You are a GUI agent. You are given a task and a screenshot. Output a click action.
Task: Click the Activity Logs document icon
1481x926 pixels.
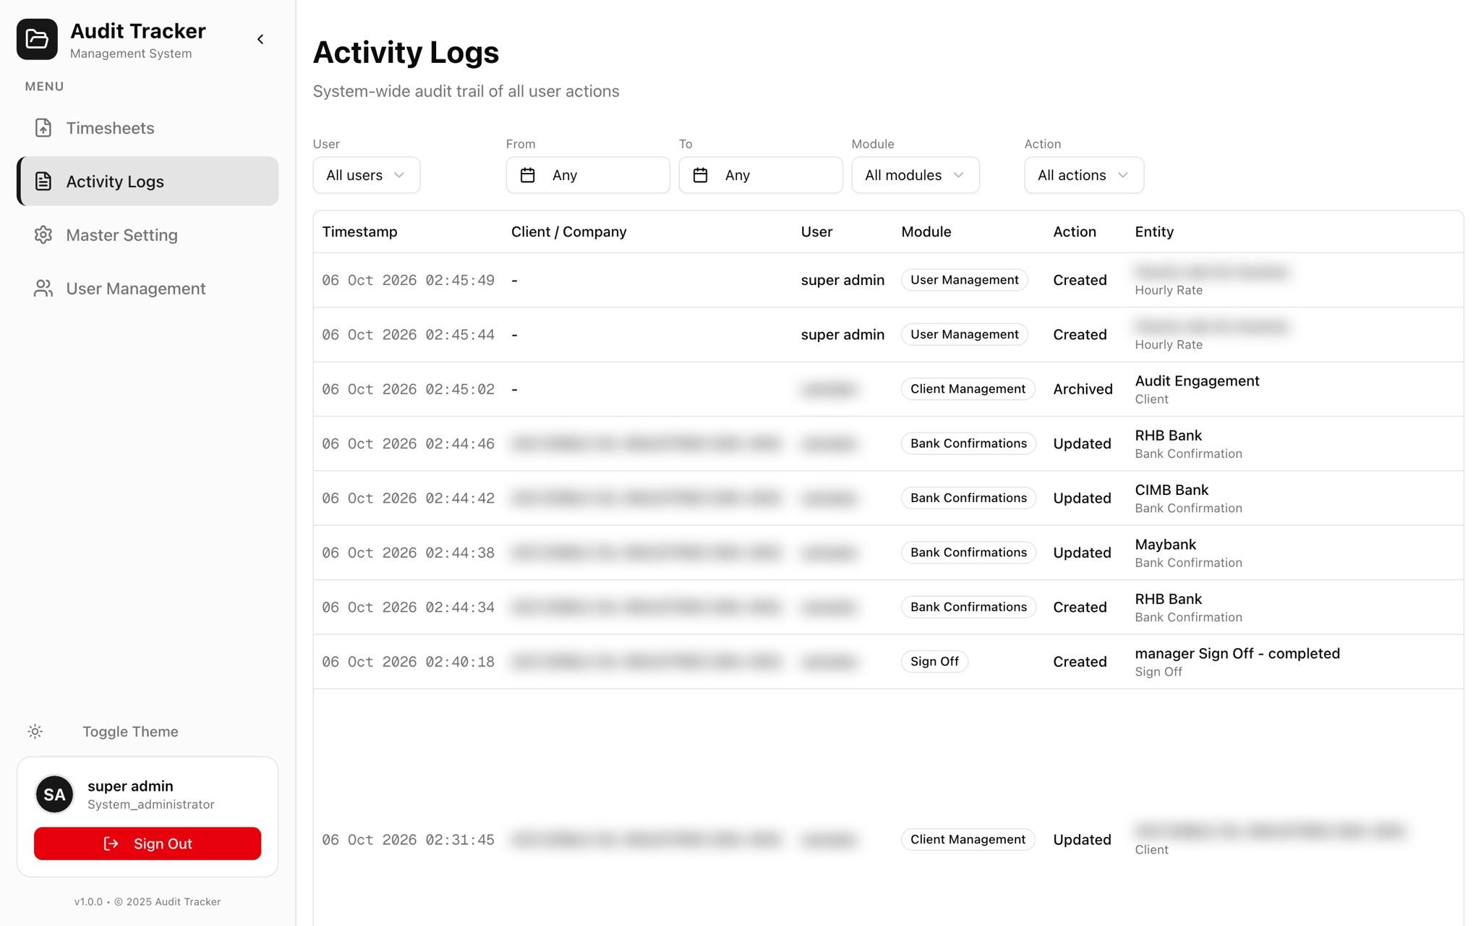point(43,182)
